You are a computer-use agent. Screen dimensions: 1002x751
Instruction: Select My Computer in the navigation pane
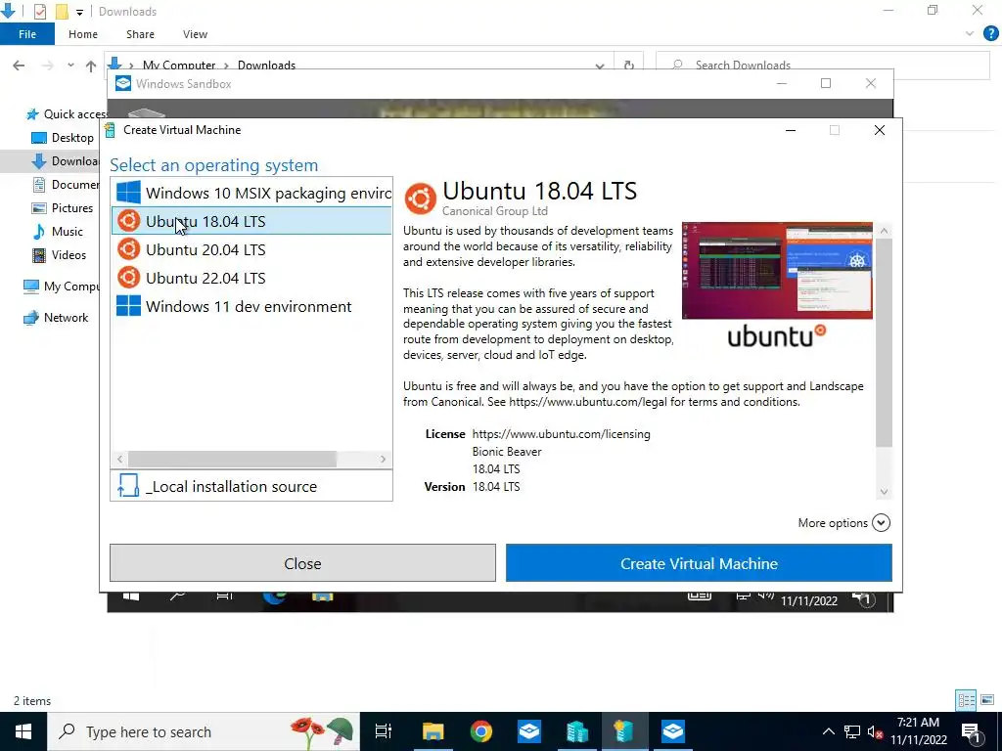(61, 287)
